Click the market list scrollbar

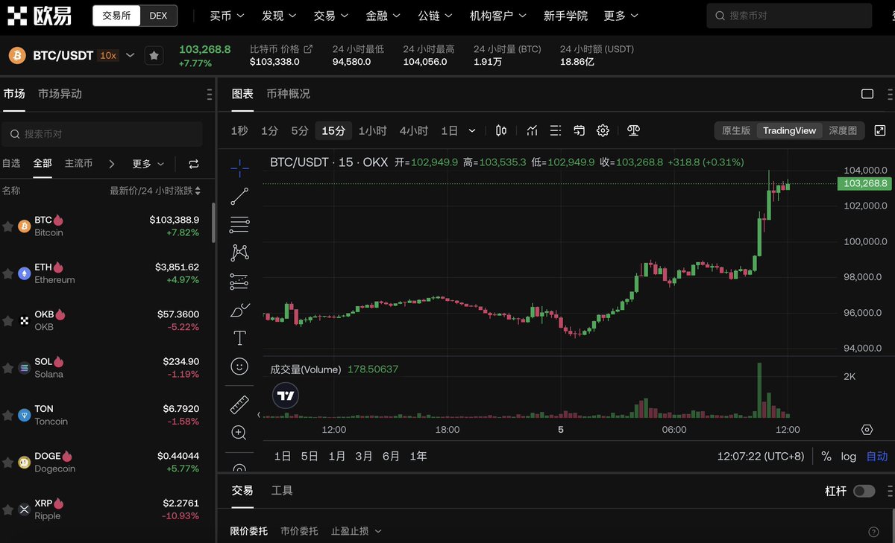213,221
